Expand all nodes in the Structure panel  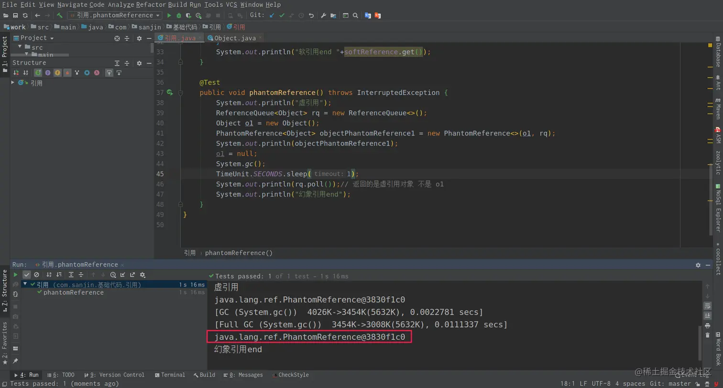click(x=117, y=63)
